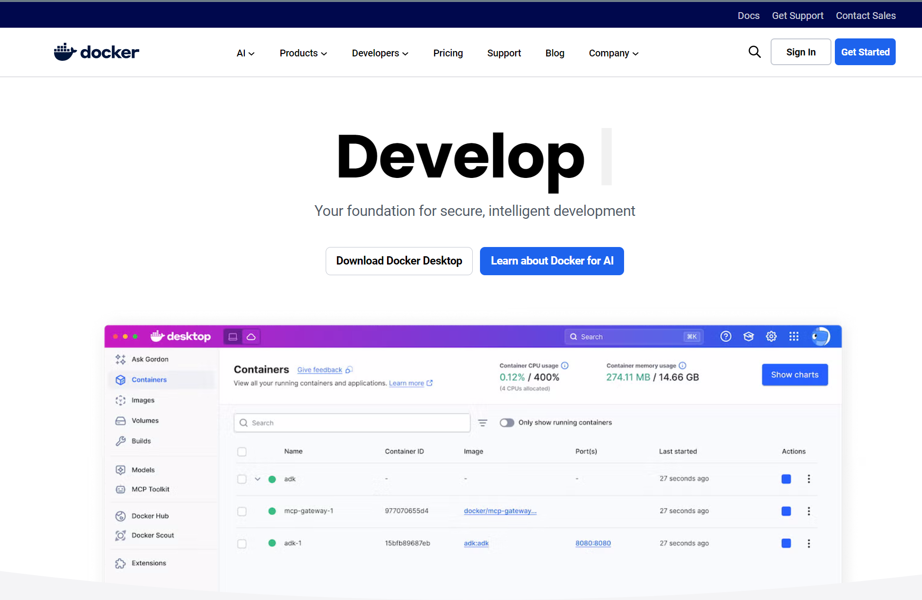The height and width of the screenshot is (600, 922).
Task: Open the site search magnifier icon
Action: (x=755, y=52)
